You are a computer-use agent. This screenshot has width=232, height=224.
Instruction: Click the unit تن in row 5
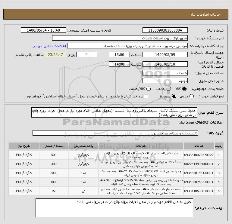coord(83,191)
